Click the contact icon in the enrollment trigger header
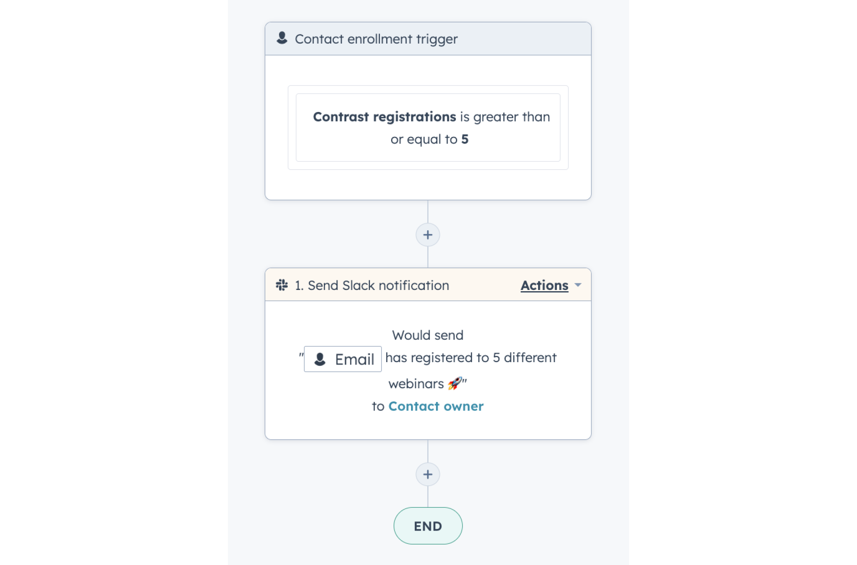Screen dimensions: 857x565 click(x=282, y=39)
